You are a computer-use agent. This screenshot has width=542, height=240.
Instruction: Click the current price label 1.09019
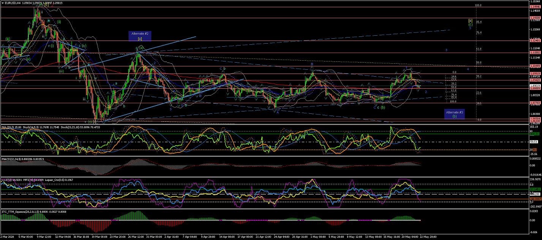click(536, 86)
